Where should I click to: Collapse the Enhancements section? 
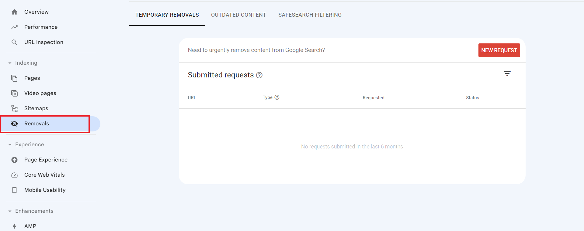point(10,211)
